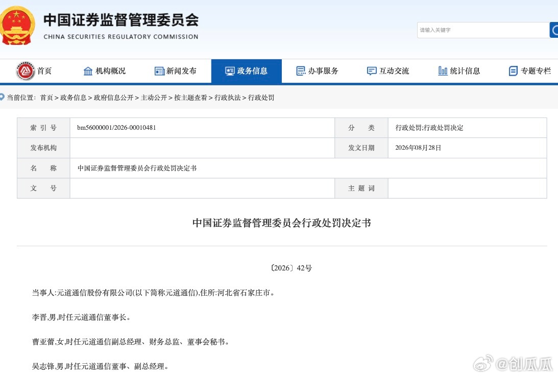
Task: Click the location pin icon before 当前位置
Action: (x=2, y=97)
